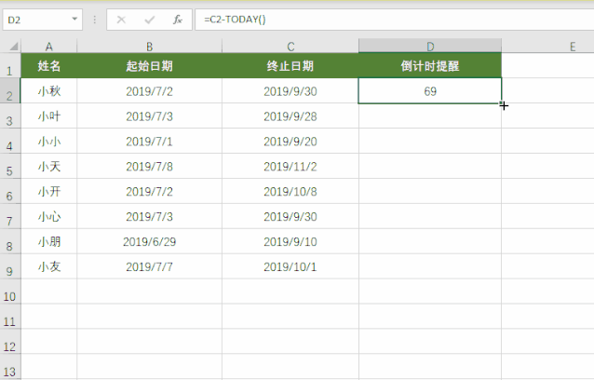The height and width of the screenshot is (380, 594).
Task: Select end date 2019/11/2
Action: (290, 166)
